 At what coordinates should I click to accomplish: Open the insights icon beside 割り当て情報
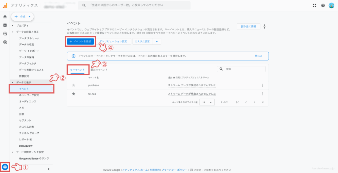pyautogui.click(x=264, y=26)
